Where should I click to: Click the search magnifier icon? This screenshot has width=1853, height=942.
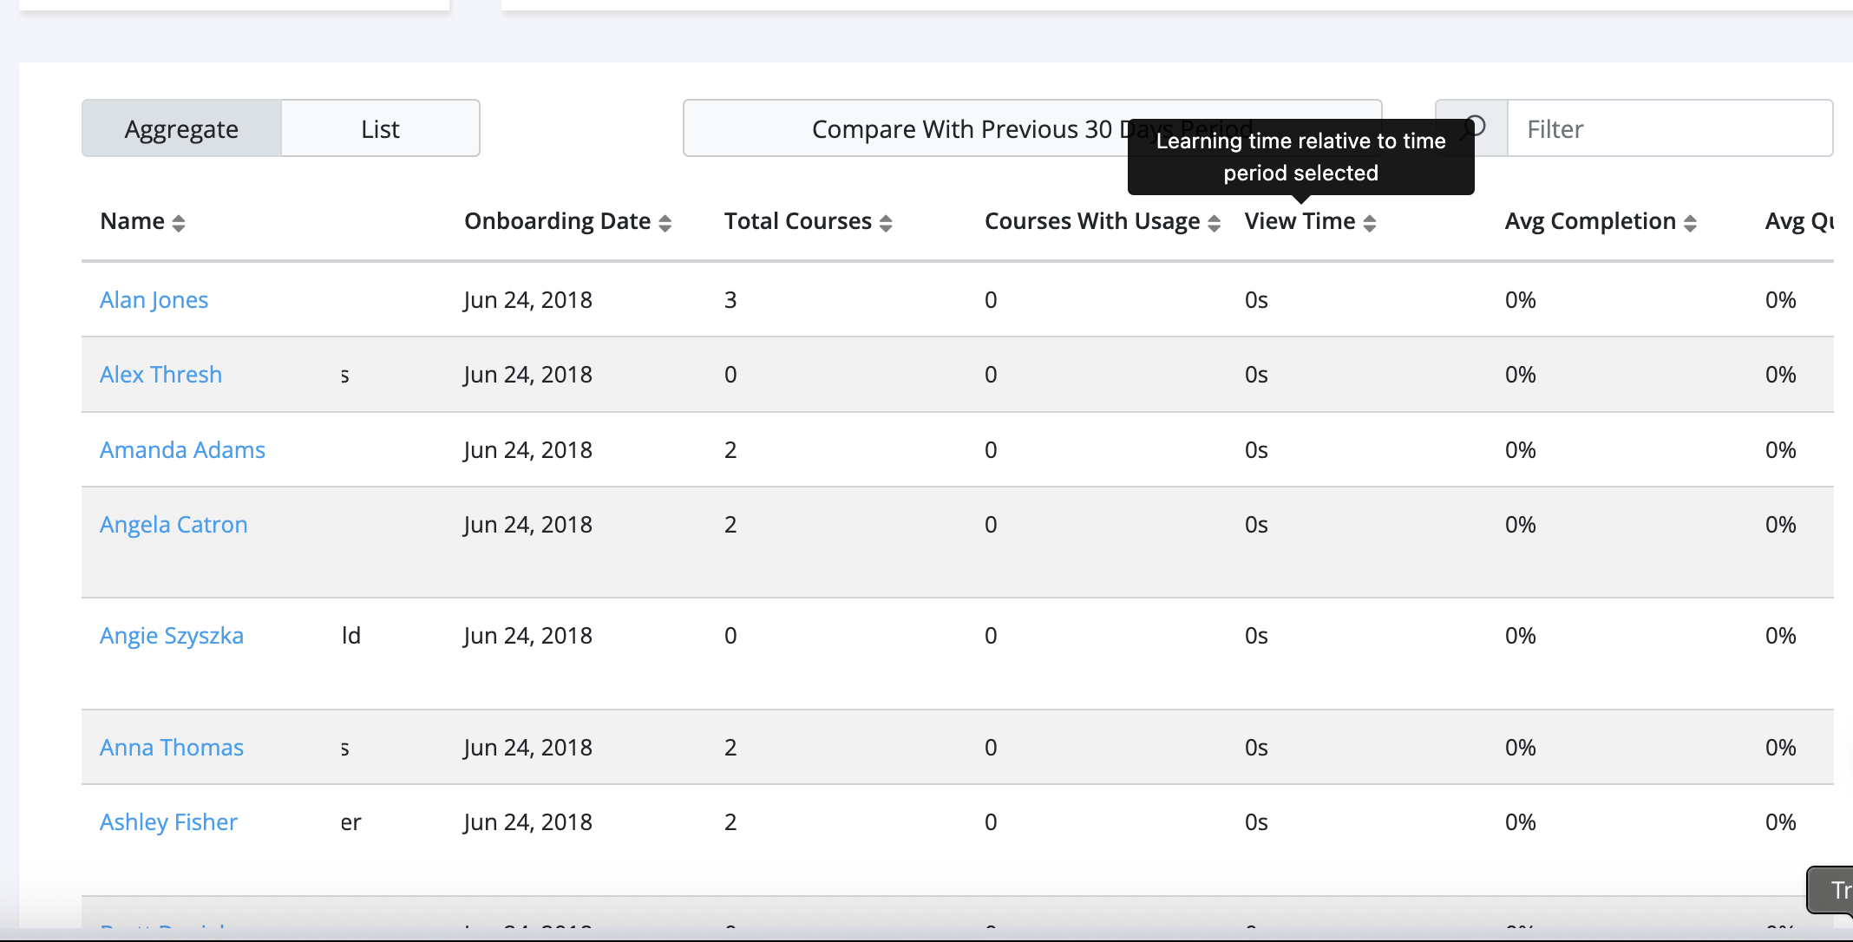click(1472, 128)
